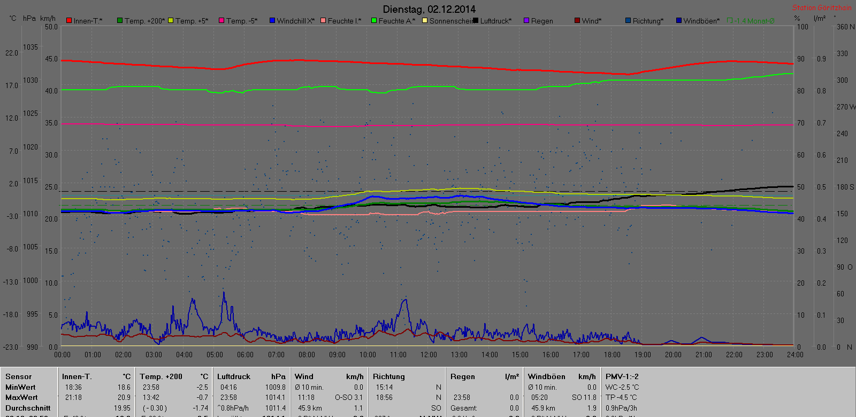Click the 'Regen' column header in table
Viewport: 856px width, 417px height.
[463, 376]
